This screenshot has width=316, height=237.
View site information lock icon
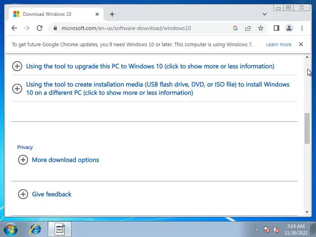coord(55,28)
